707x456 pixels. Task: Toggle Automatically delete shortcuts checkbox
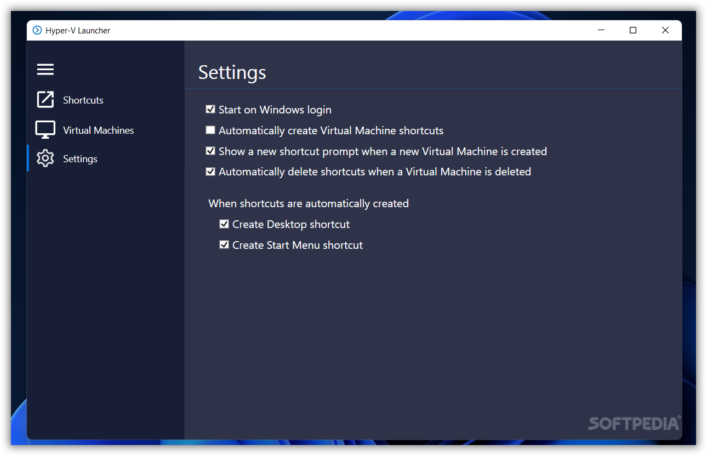pos(210,172)
